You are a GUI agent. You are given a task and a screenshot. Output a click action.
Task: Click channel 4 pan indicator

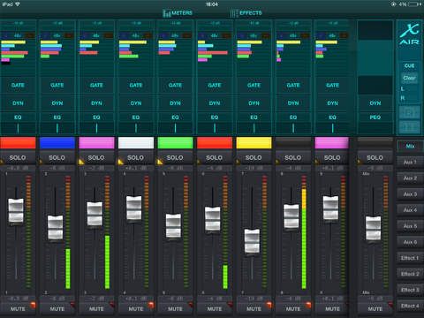coord(136,128)
